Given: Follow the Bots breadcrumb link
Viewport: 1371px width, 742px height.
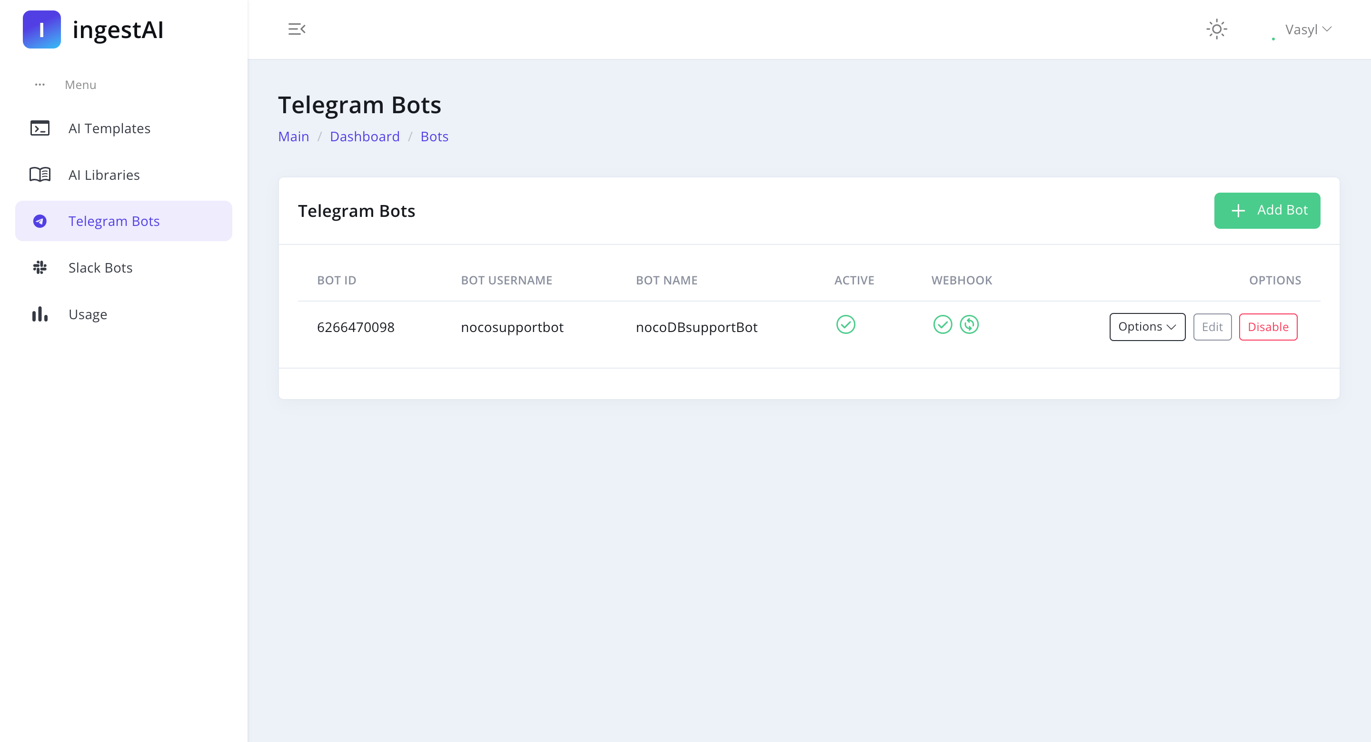Looking at the screenshot, I should [434, 137].
